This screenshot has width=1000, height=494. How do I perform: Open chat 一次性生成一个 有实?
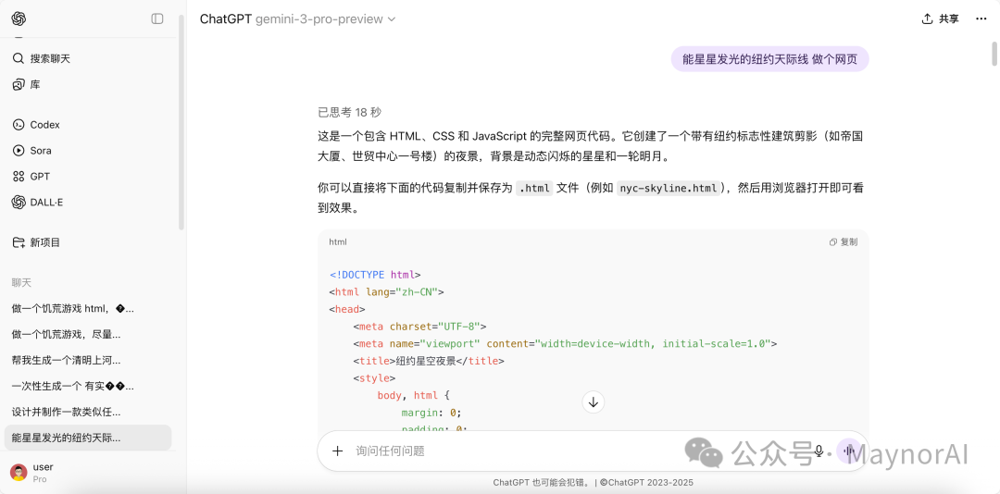tap(87, 387)
